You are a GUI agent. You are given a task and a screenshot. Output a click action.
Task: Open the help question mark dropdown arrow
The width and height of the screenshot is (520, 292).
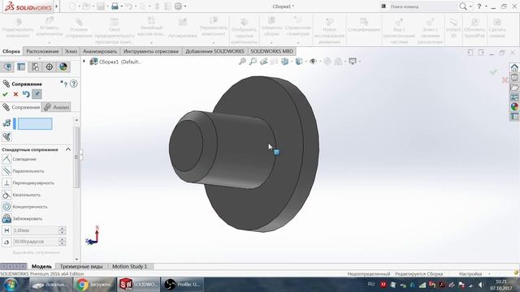pyautogui.click(x=486, y=6)
